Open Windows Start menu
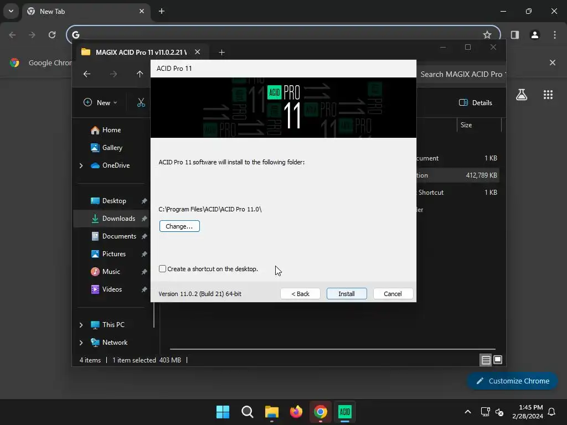 click(223, 412)
